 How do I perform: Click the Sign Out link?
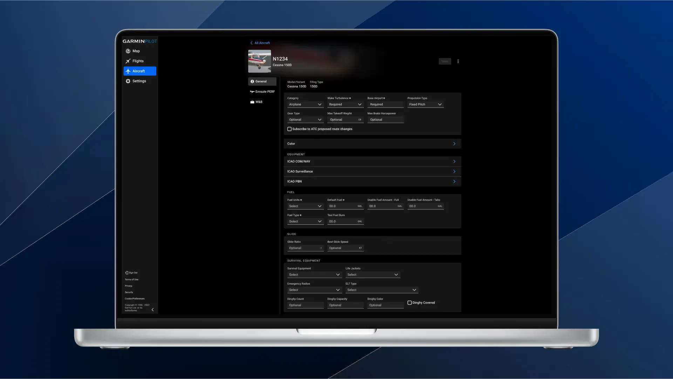[133, 273]
